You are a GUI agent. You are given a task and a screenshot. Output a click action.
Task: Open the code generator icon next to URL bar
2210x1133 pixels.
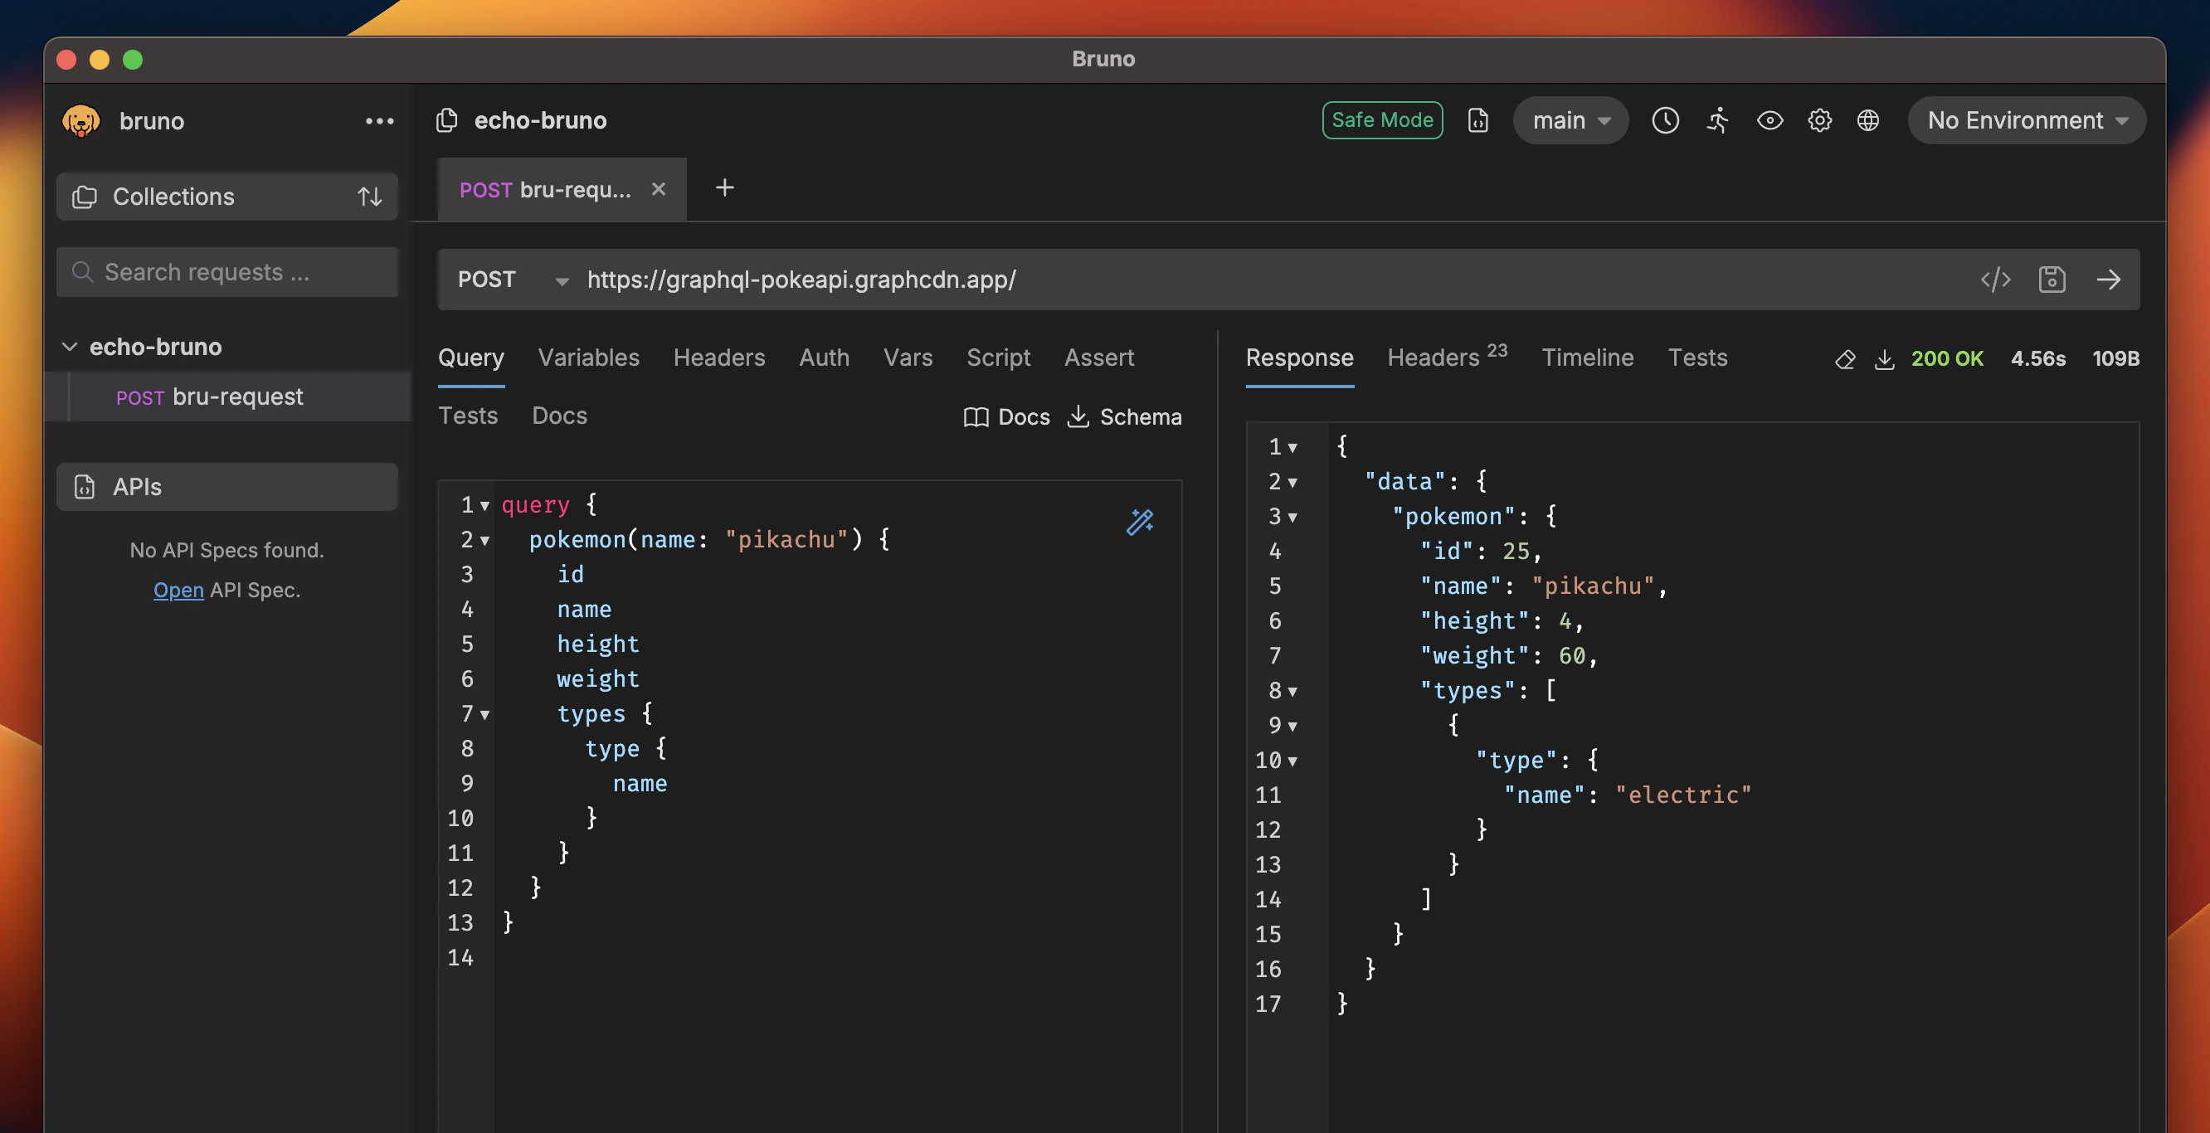point(1996,279)
